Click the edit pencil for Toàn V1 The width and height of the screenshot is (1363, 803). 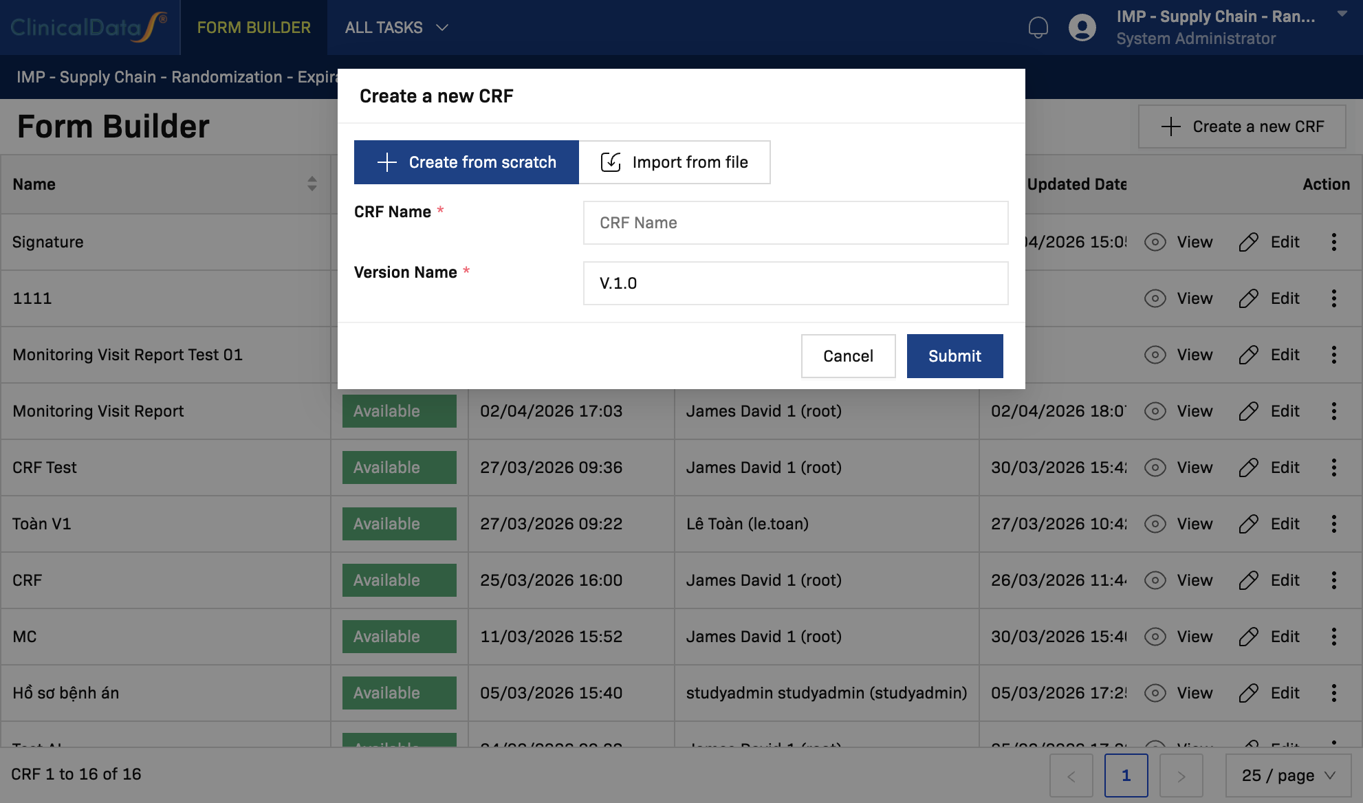[1248, 524]
